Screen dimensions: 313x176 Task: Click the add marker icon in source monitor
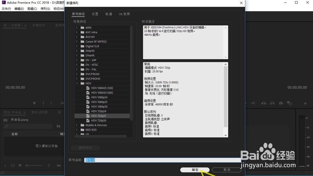[x=34, y=103]
